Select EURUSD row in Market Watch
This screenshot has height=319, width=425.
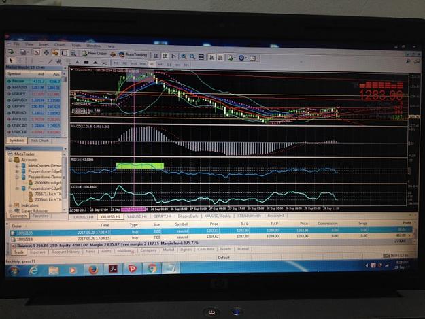[34, 112]
